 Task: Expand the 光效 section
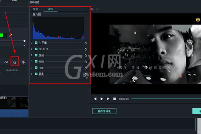point(32,61)
